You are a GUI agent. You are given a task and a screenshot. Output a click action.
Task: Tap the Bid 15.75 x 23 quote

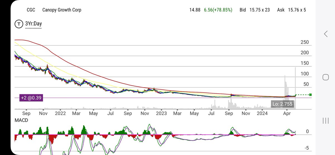(255, 10)
